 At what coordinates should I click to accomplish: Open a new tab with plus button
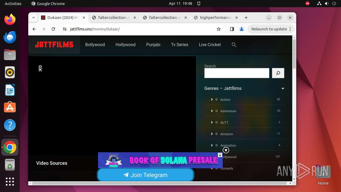pos(246,18)
